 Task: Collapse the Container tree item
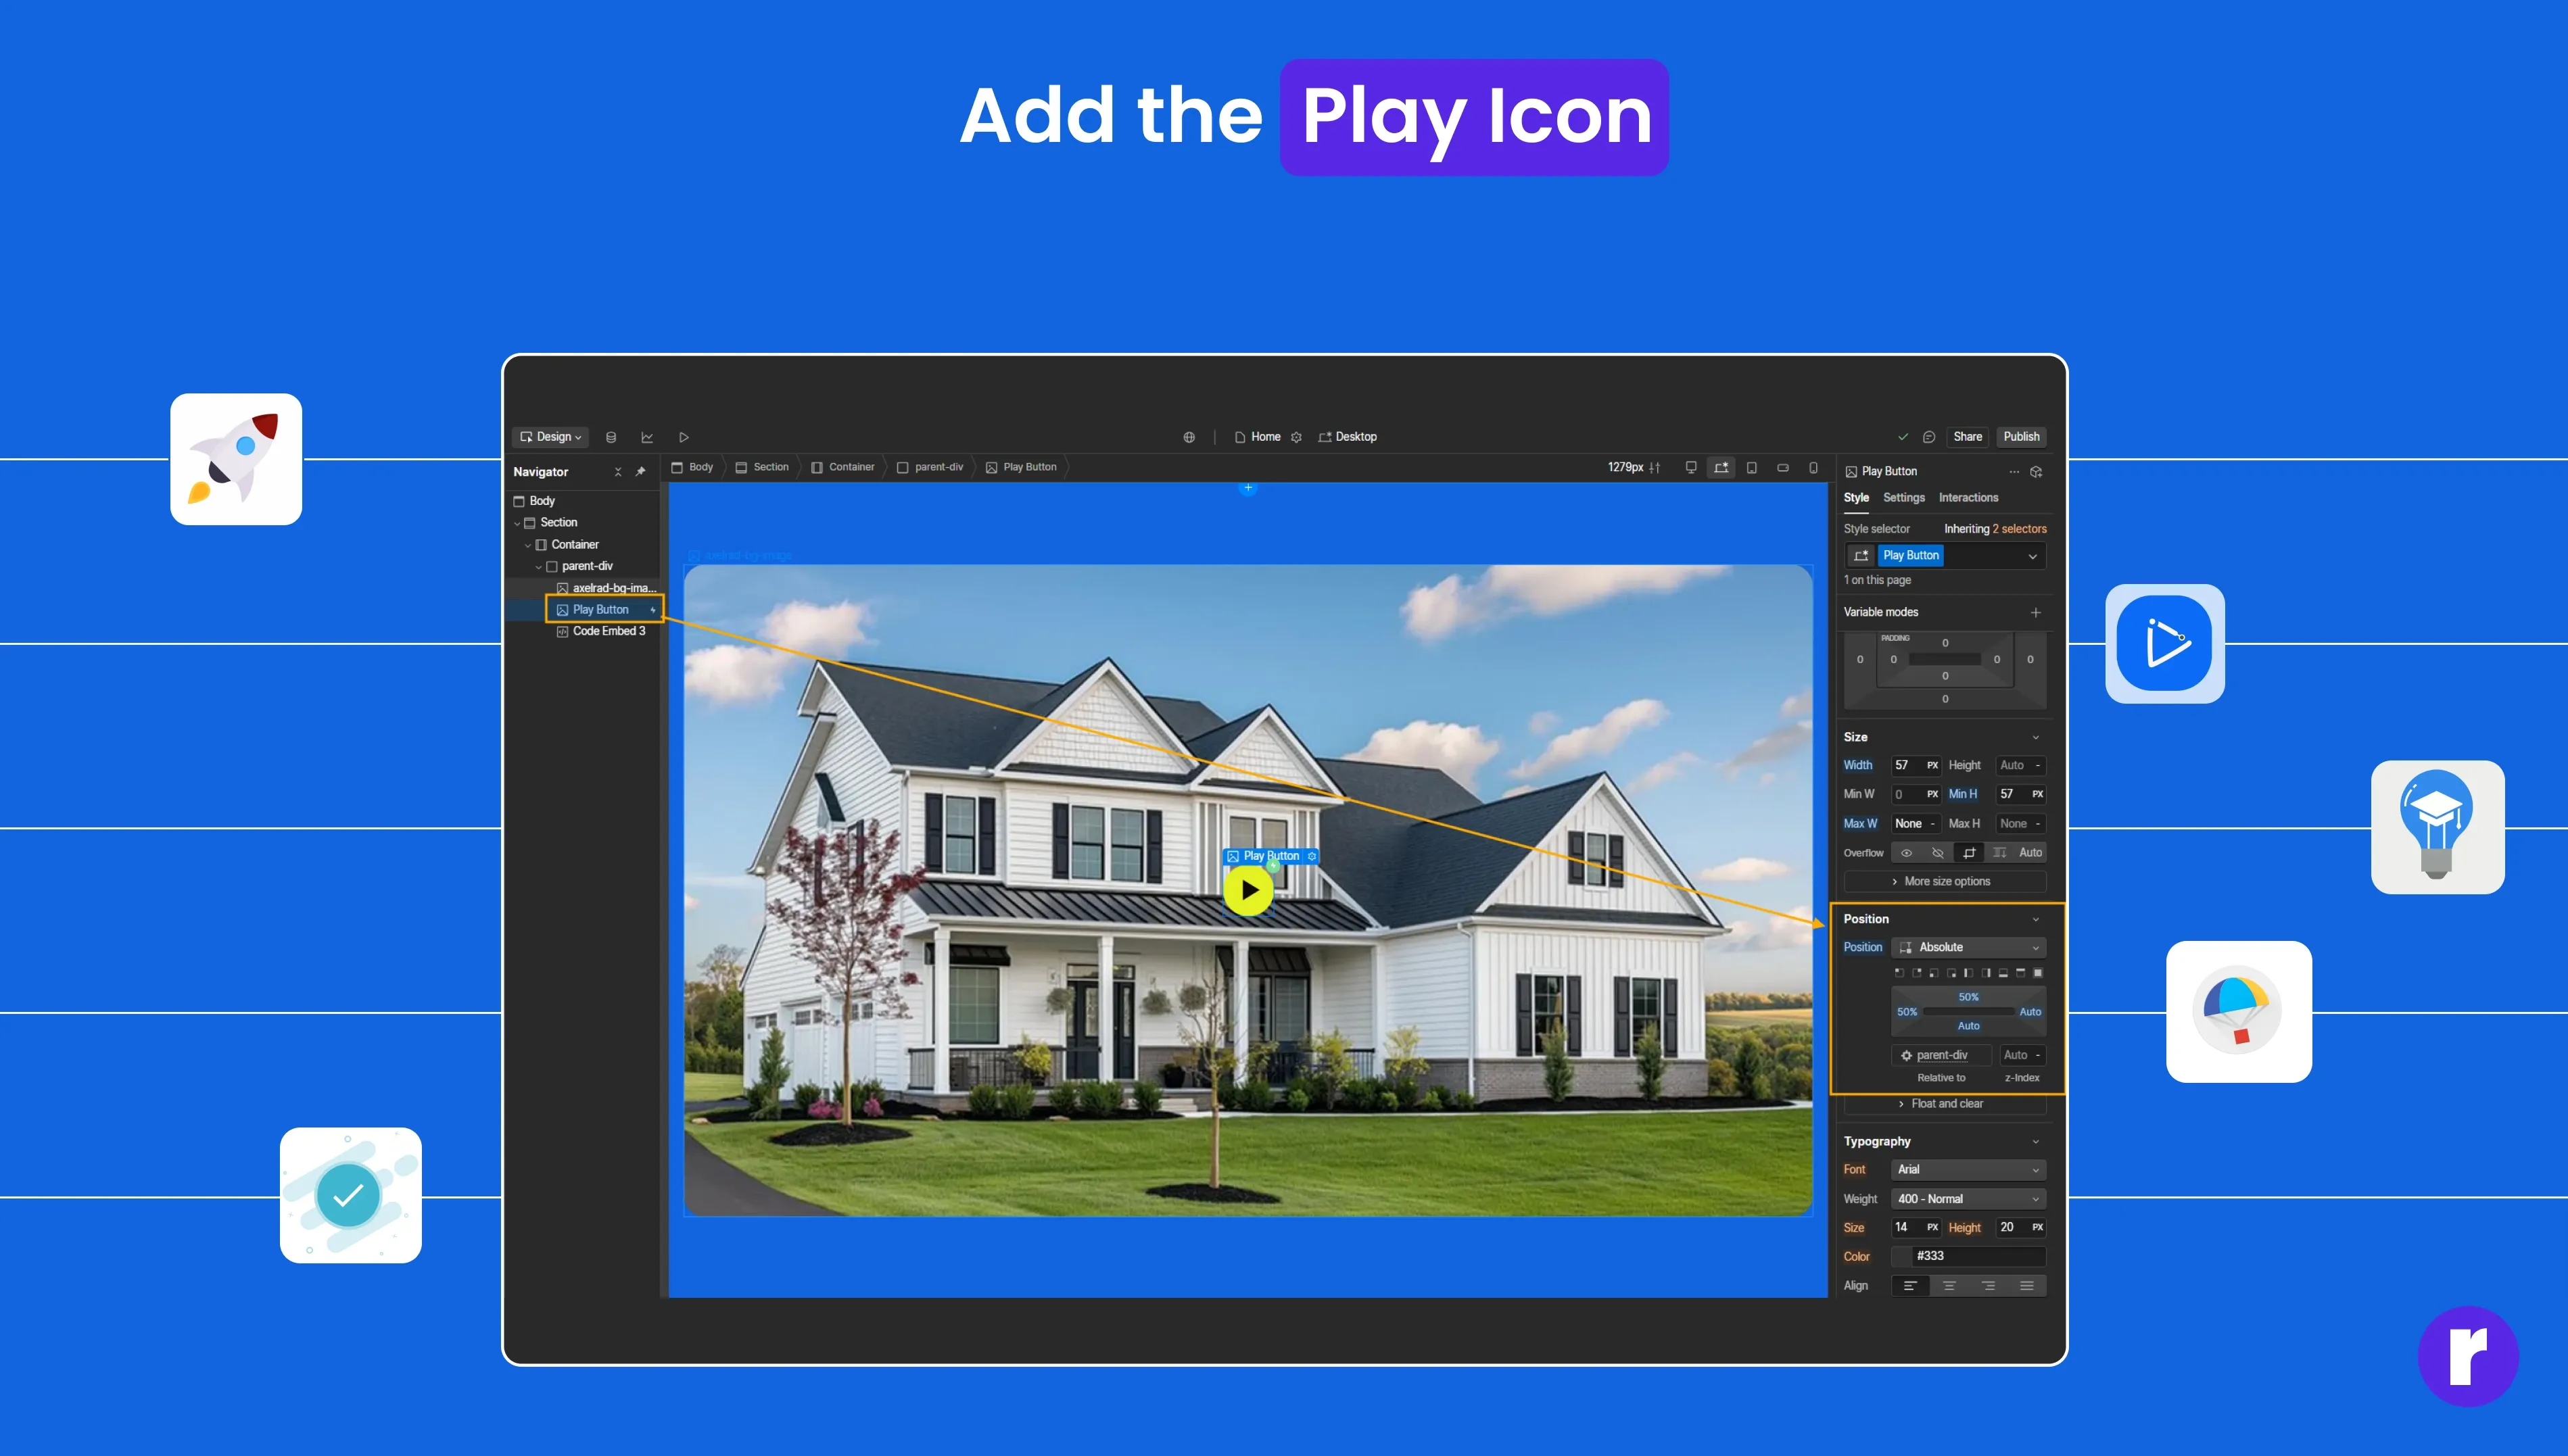coord(528,545)
